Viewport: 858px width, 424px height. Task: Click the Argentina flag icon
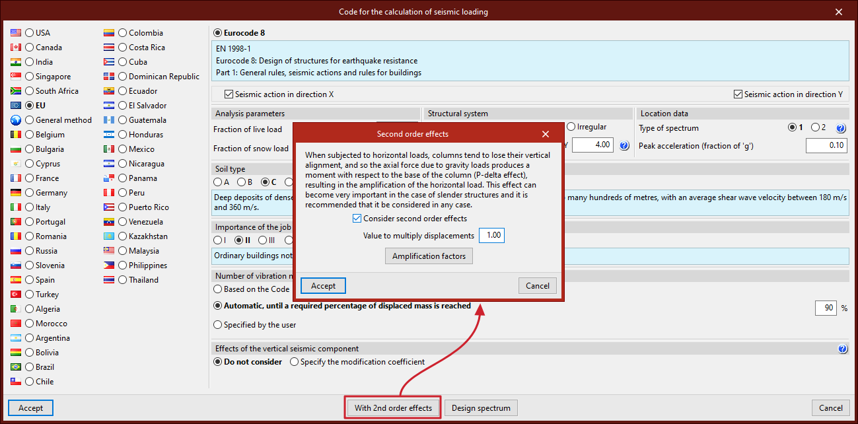click(16, 338)
